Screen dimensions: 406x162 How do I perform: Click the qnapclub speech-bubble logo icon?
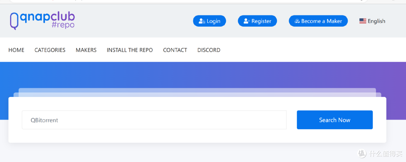coord(15,21)
